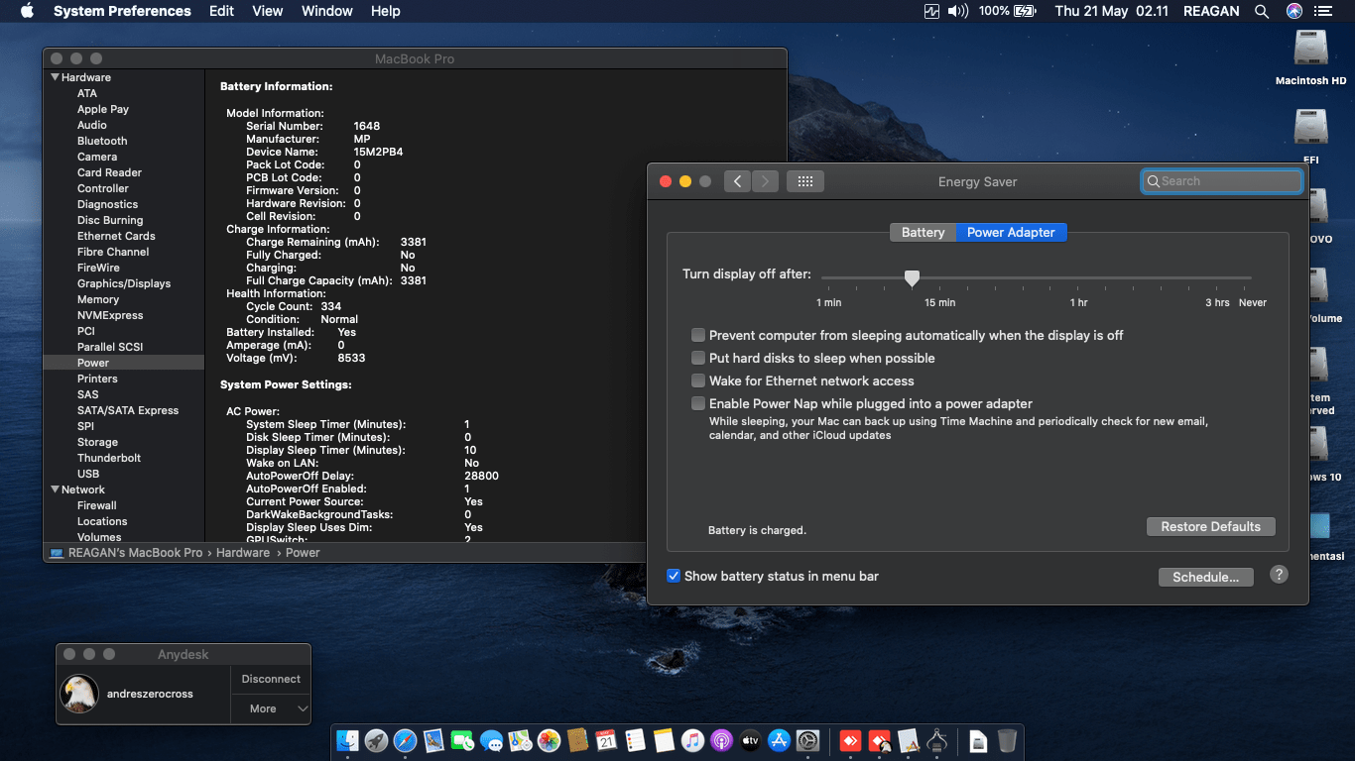
Task: Click System Preferences gear in Dock
Action: [x=807, y=740]
